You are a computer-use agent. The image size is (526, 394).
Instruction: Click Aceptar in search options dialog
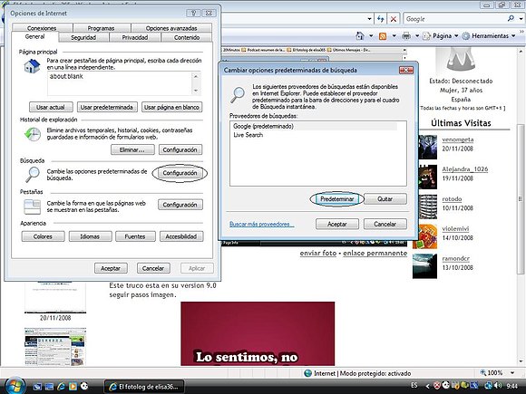point(337,224)
